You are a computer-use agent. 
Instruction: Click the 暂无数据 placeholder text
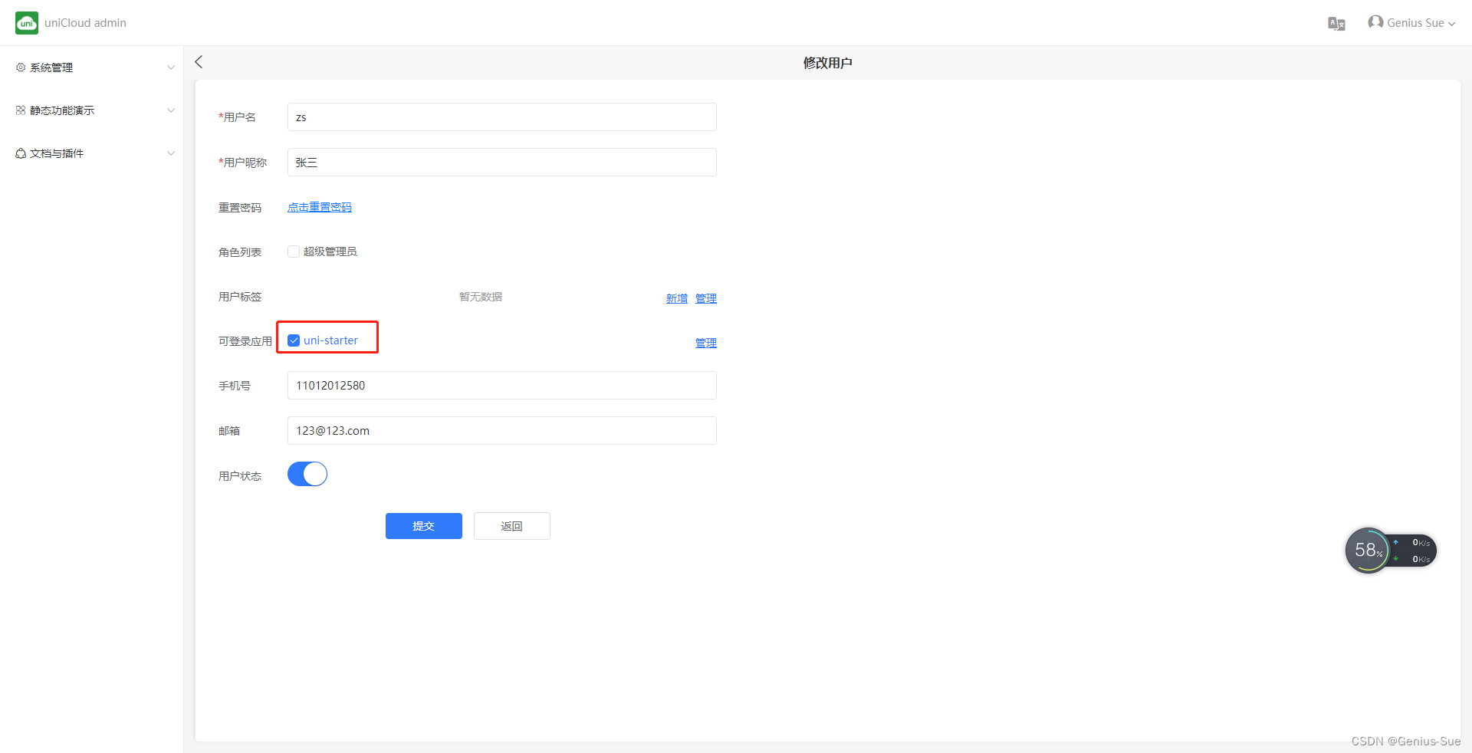481,297
